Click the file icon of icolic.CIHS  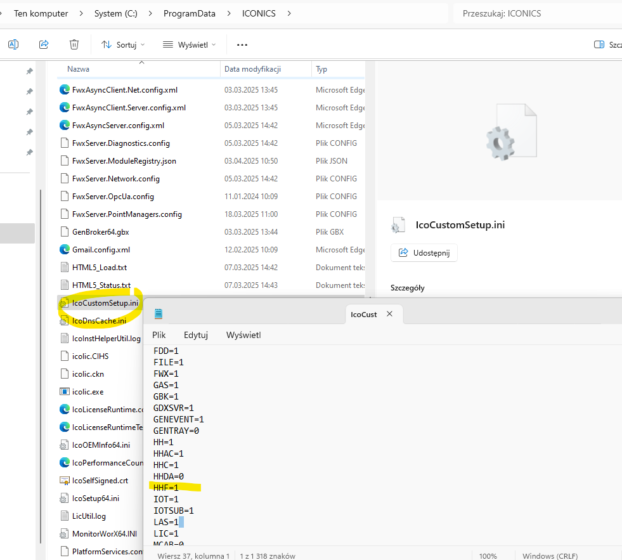coord(64,356)
